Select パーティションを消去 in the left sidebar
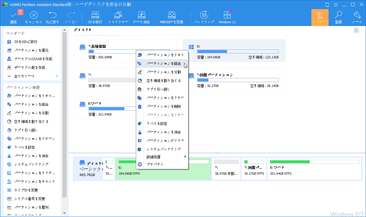 (x=31, y=156)
